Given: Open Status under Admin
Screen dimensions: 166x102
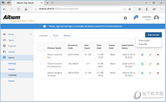Looking at the screenshot, I should click(x=11, y=81).
